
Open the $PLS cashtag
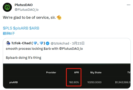(x=8, y=28)
